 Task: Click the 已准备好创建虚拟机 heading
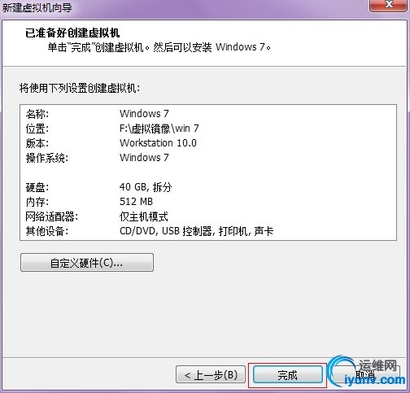(x=72, y=33)
